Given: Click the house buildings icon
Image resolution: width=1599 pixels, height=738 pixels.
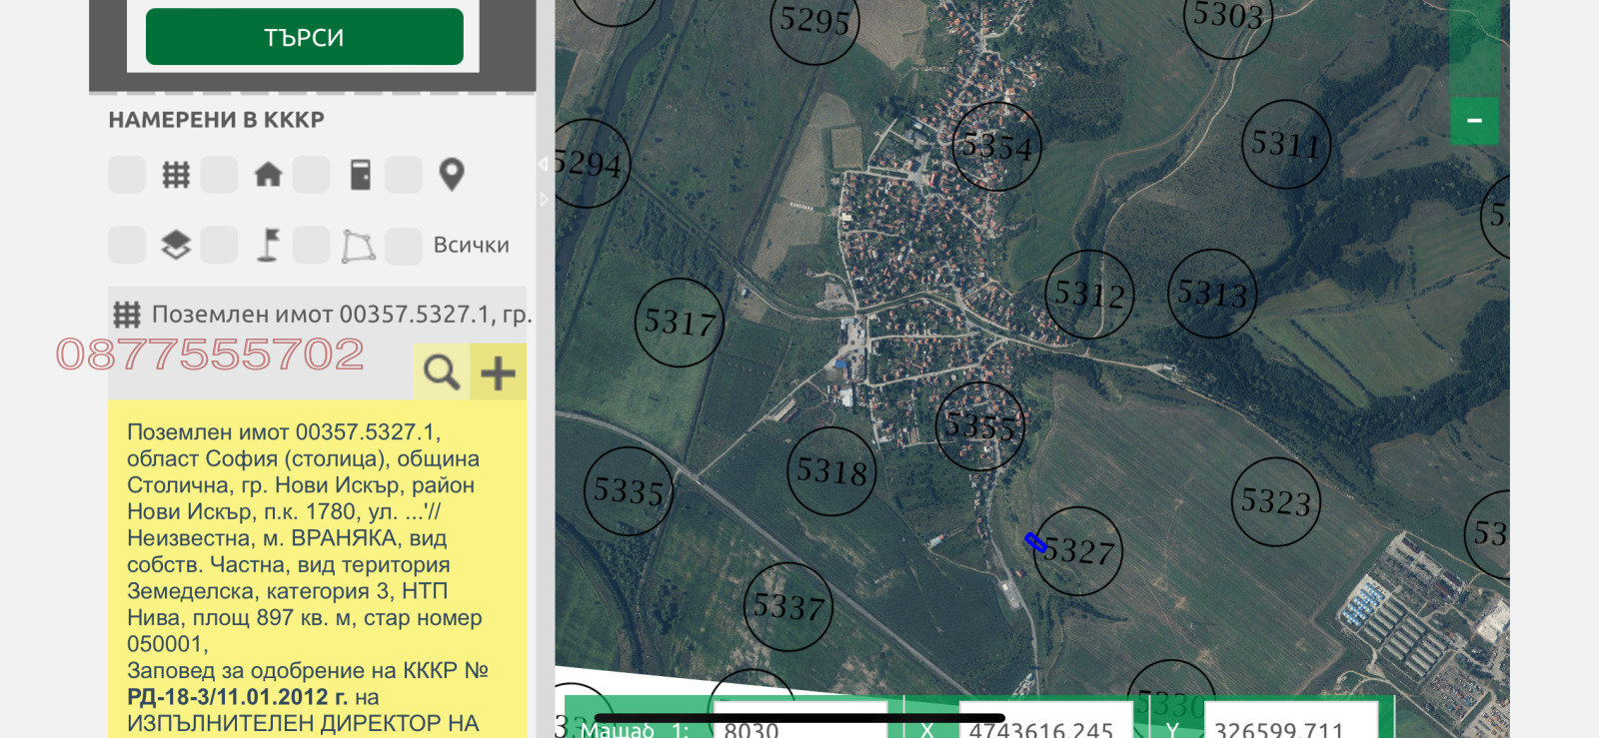Looking at the screenshot, I should [268, 175].
